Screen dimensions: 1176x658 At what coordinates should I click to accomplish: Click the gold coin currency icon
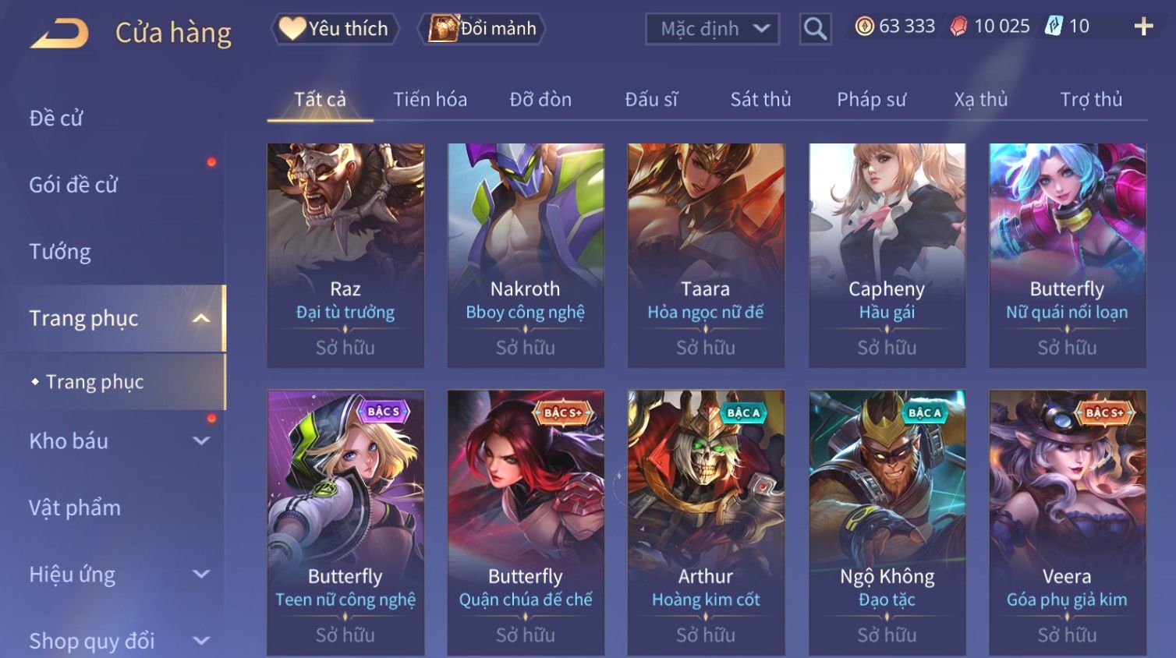pyautogui.click(x=864, y=27)
